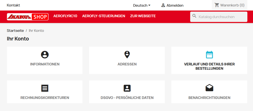The width and height of the screenshot is (253, 111).
Task: Open the AEROFLYRC10 menu item
Action: click(x=65, y=16)
